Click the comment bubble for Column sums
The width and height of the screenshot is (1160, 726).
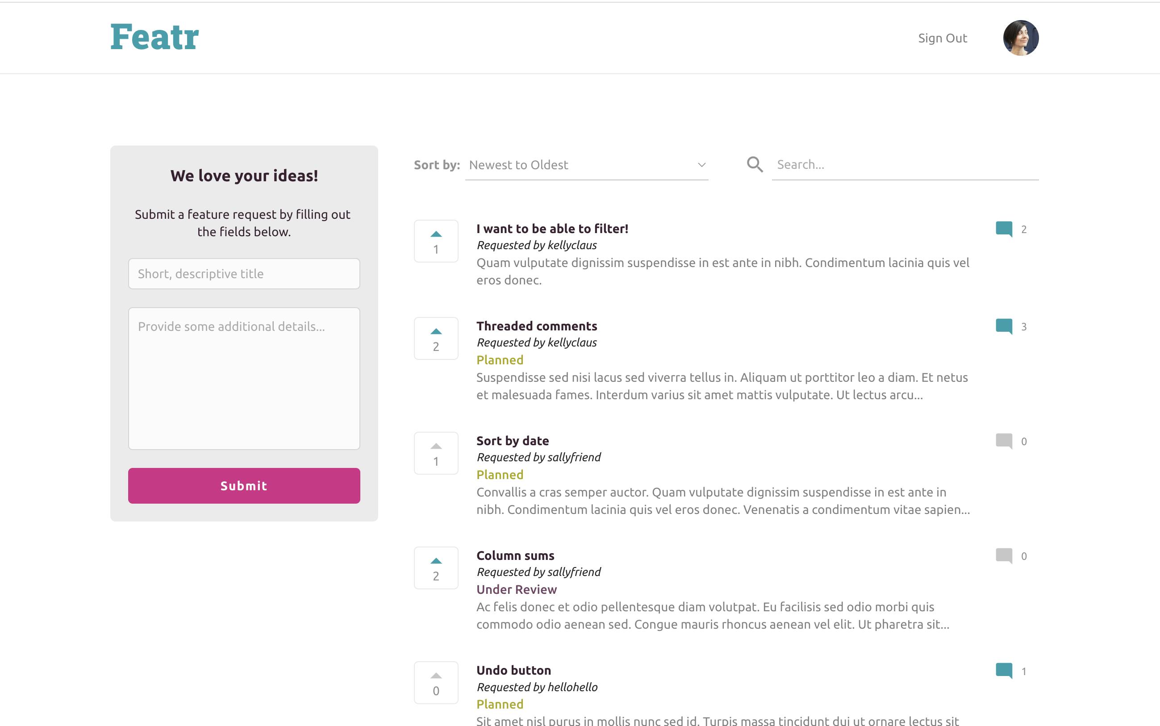pos(1004,555)
